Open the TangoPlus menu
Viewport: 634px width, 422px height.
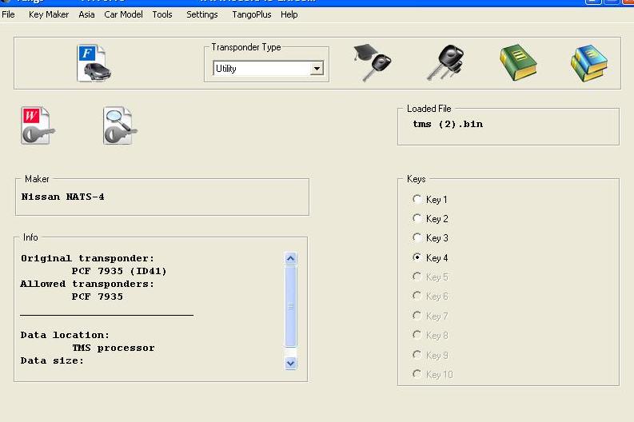point(252,14)
